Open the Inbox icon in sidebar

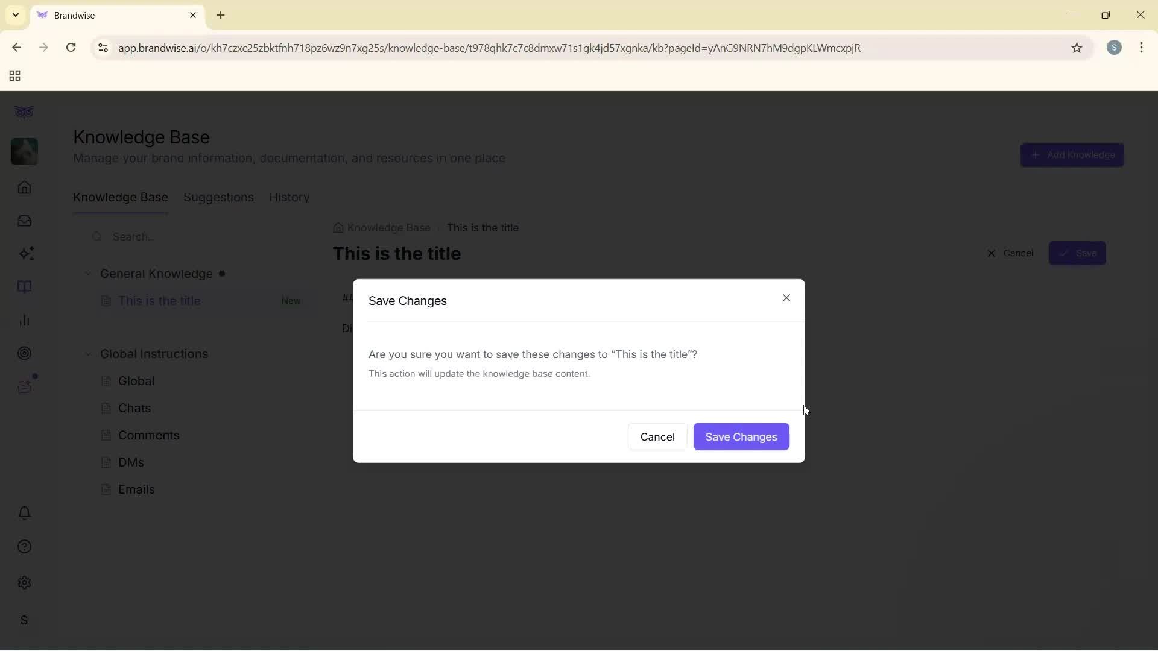(24, 221)
